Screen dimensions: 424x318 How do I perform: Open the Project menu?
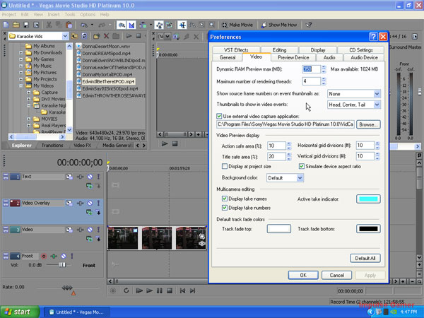[9, 15]
